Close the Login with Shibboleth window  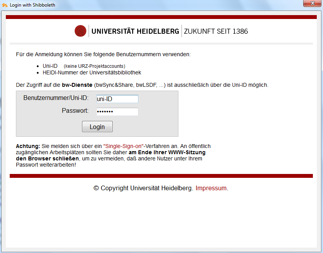click(x=312, y=3)
